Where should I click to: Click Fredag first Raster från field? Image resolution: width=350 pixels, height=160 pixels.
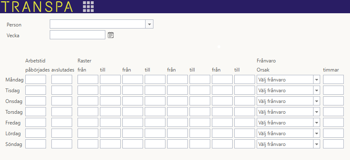88,123
